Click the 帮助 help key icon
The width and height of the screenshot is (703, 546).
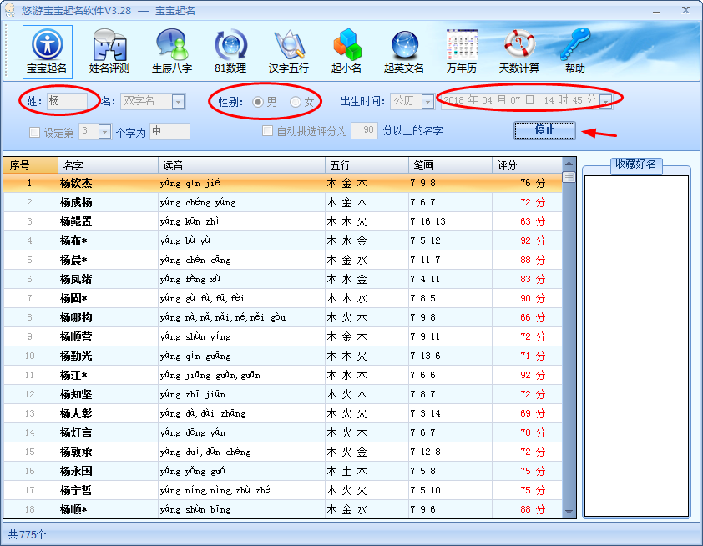pos(574,51)
